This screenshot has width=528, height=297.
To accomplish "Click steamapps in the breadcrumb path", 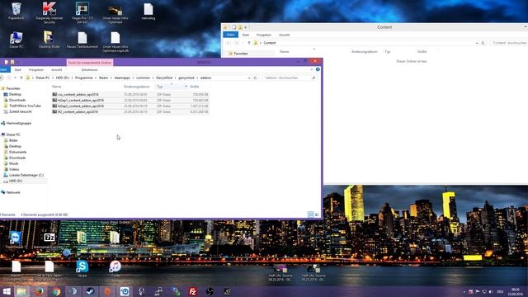I will click(x=122, y=78).
